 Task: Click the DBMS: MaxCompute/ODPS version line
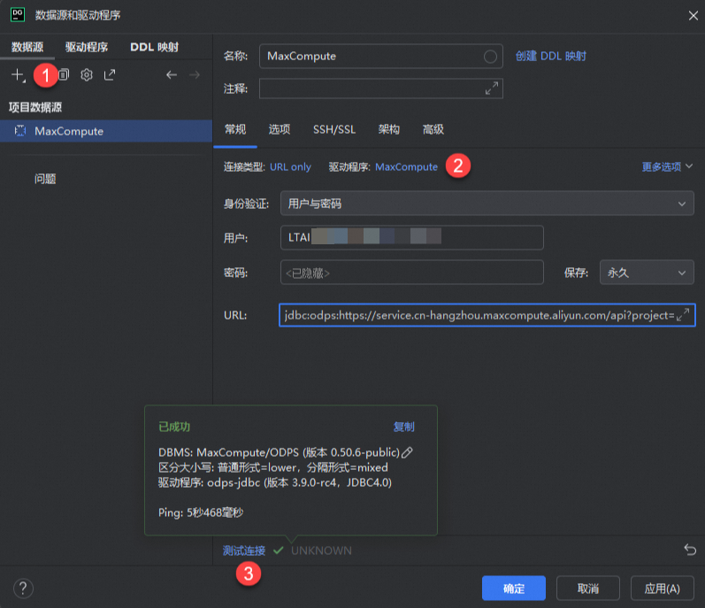(x=280, y=452)
